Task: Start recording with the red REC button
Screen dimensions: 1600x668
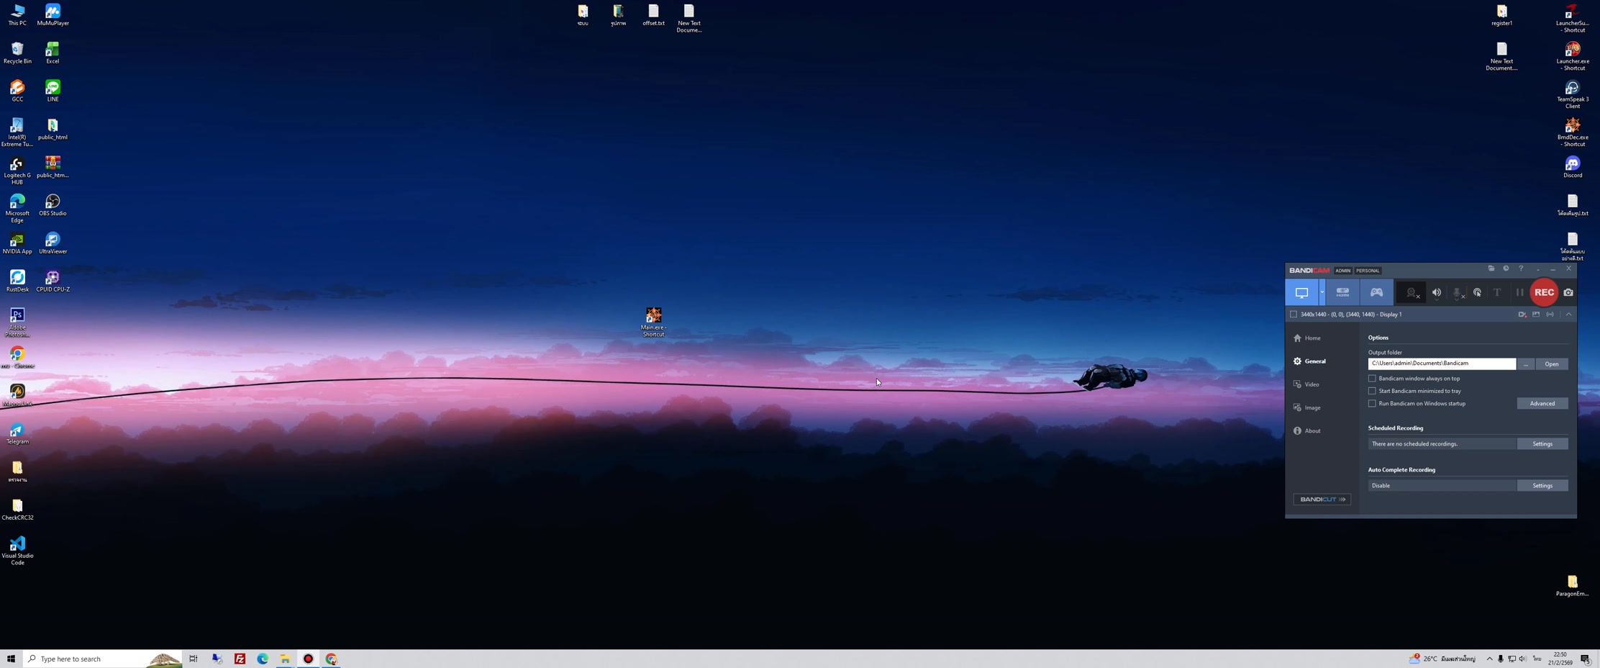Action: (1544, 292)
